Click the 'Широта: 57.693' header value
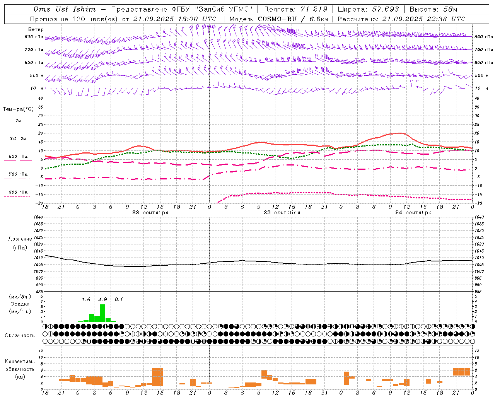This screenshot has height=396, width=495. pos(368,9)
